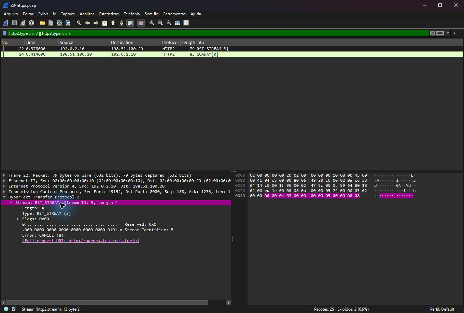Go to a specified packet
The image size is (464, 313).
coord(104,23)
